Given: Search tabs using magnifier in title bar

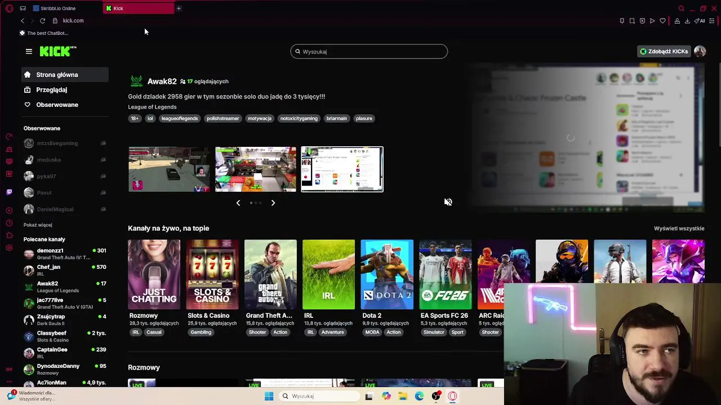Looking at the screenshot, I should [x=681, y=8].
